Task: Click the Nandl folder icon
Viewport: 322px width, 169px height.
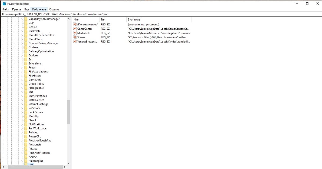Action: point(26,120)
